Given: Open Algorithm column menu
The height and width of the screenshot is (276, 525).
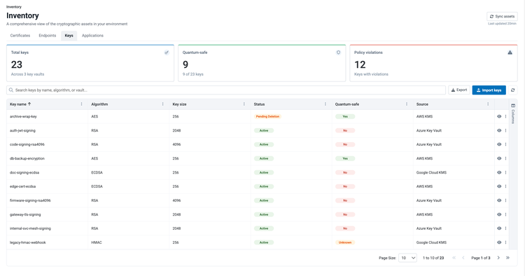Looking at the screenshot, I should pyautogui.click(x=162, y=104).
